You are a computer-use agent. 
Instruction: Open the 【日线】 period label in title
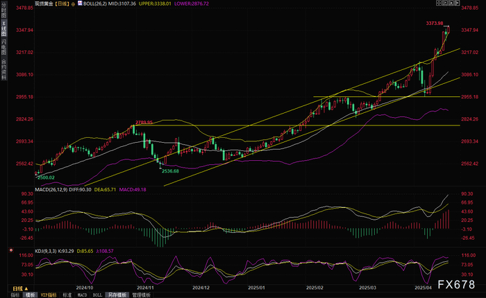[62, 4]
